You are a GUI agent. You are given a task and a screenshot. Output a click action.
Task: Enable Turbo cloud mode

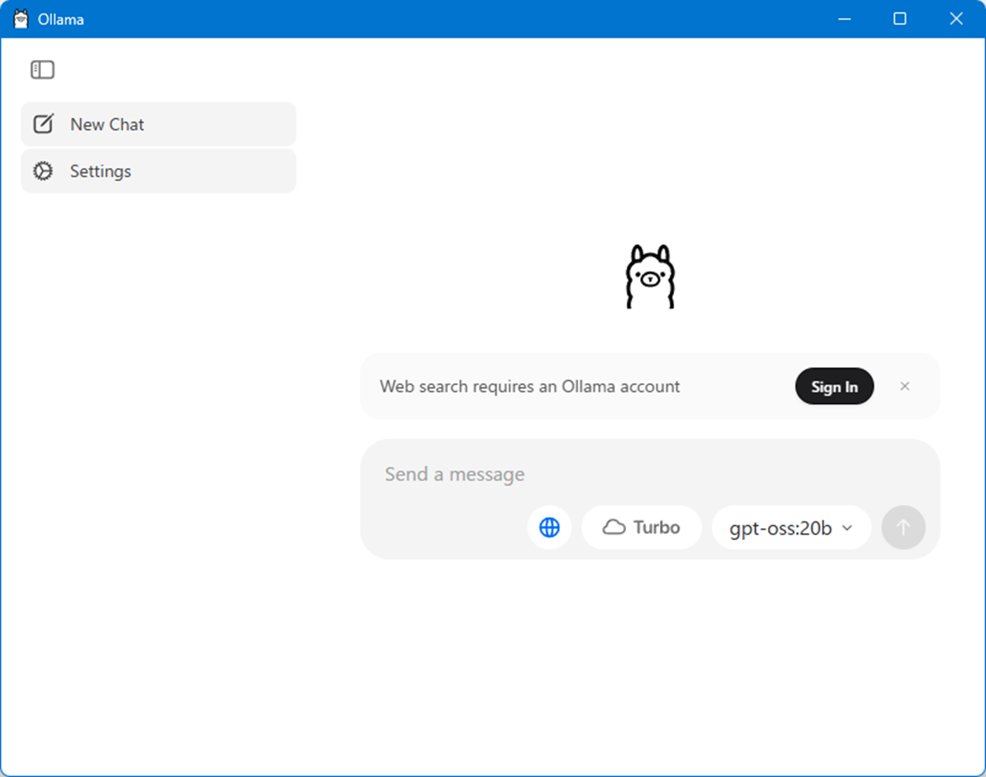click(642, 527)
